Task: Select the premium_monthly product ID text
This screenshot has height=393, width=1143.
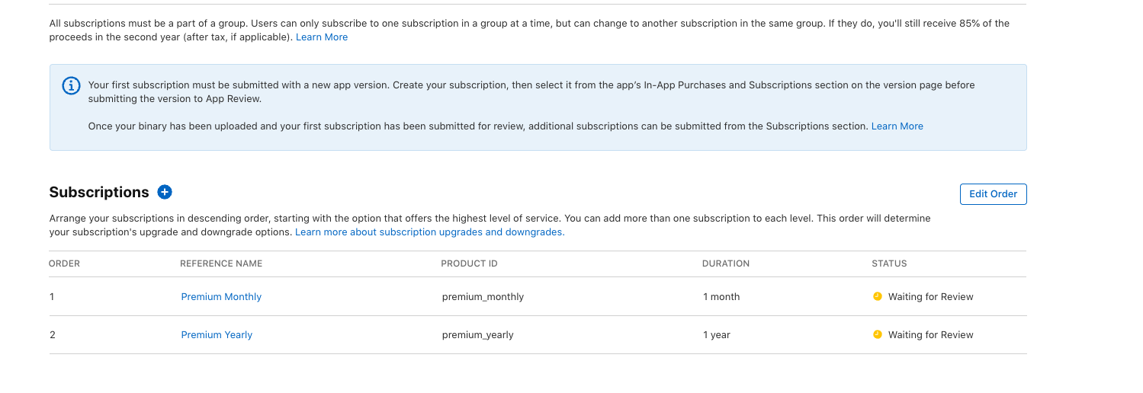Action: pyautogui.click(x=483, y=297)
